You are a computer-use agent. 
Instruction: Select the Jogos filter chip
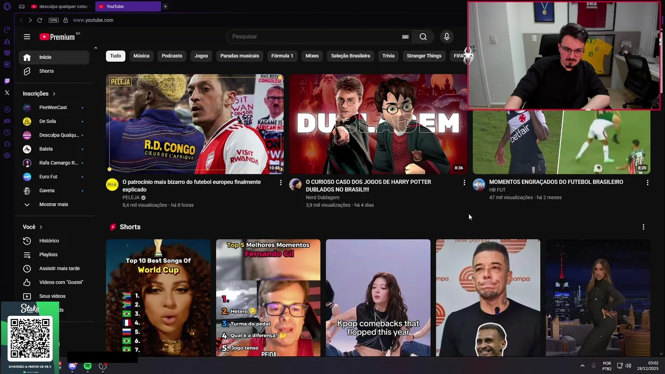[201, 56]
